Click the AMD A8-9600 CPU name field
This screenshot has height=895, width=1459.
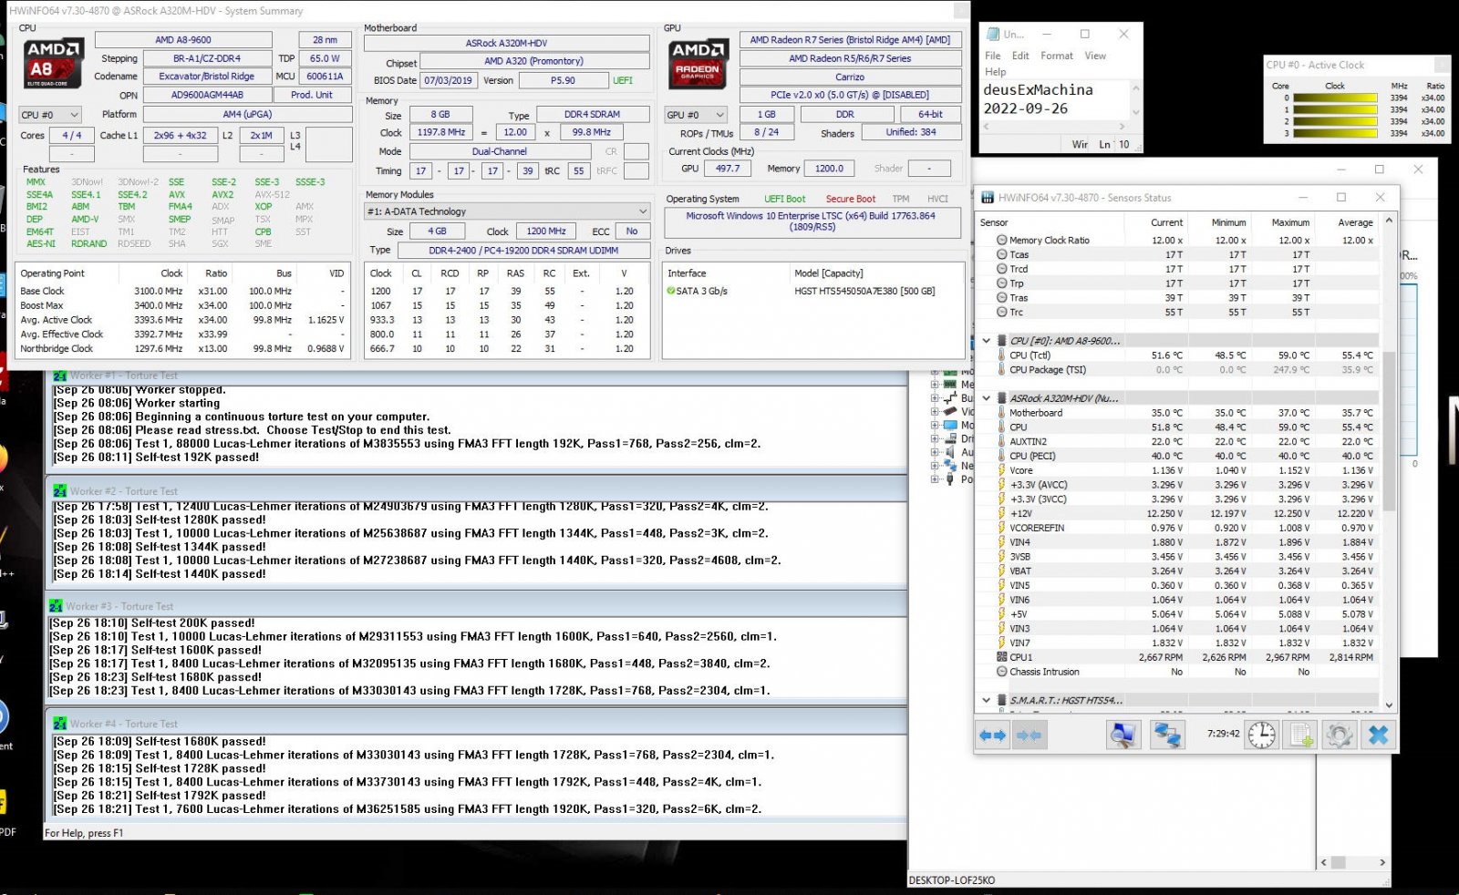point(183,40)
